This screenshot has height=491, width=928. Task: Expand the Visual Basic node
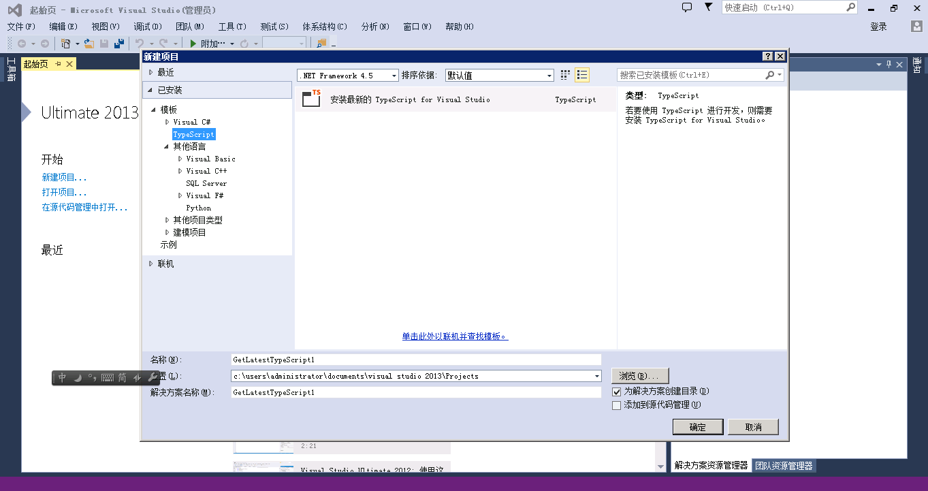click(x=180, y=159)
